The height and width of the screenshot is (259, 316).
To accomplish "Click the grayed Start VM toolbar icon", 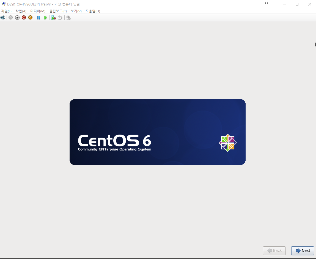I will click(x=11, y=18).
